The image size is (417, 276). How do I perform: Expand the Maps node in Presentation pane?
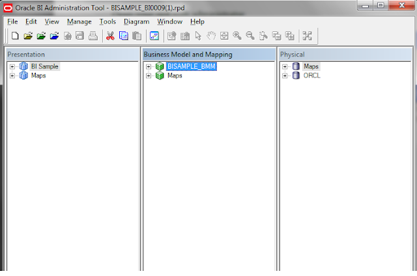click(12, 76)
